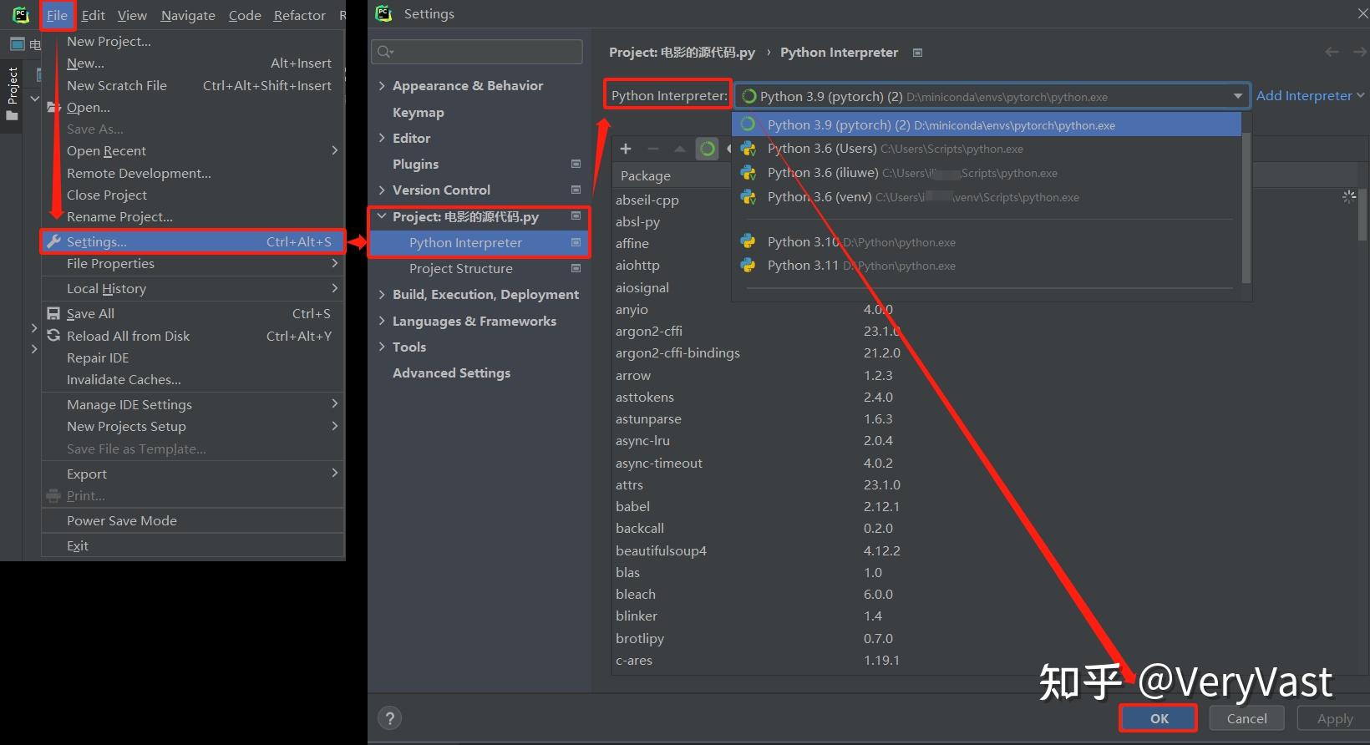This screenshot has height=745, width=1370.
Task: Click the Save All disk icon
Action: 53,314
